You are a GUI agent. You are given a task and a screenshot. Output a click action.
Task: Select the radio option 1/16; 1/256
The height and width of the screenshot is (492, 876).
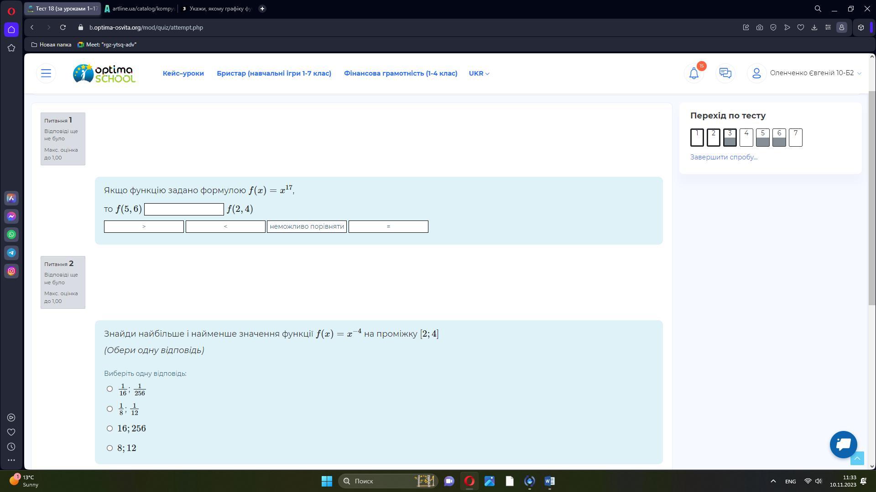click(109, 389)
